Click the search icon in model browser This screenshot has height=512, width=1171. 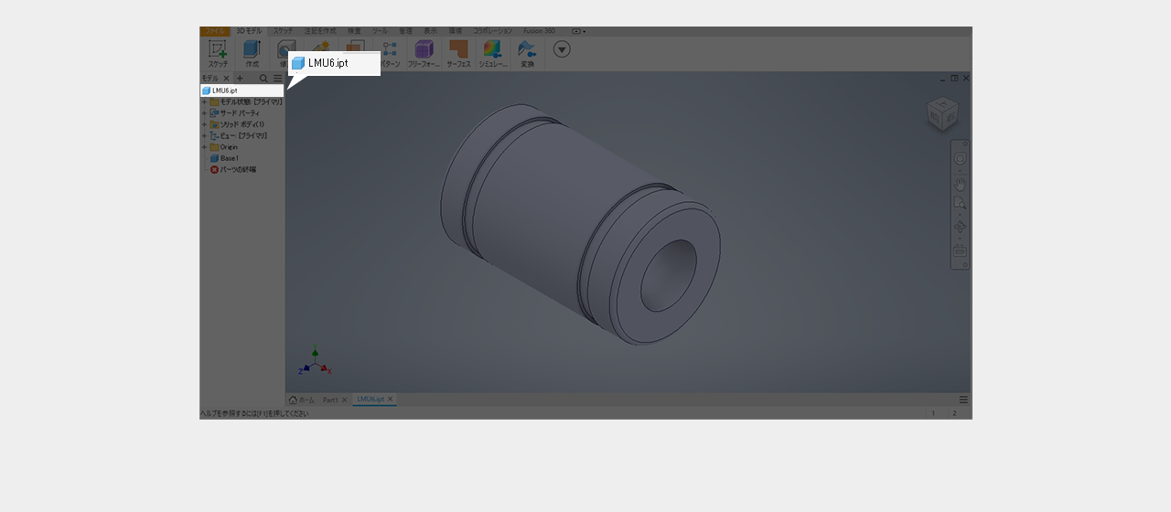(x=263, y=79)
